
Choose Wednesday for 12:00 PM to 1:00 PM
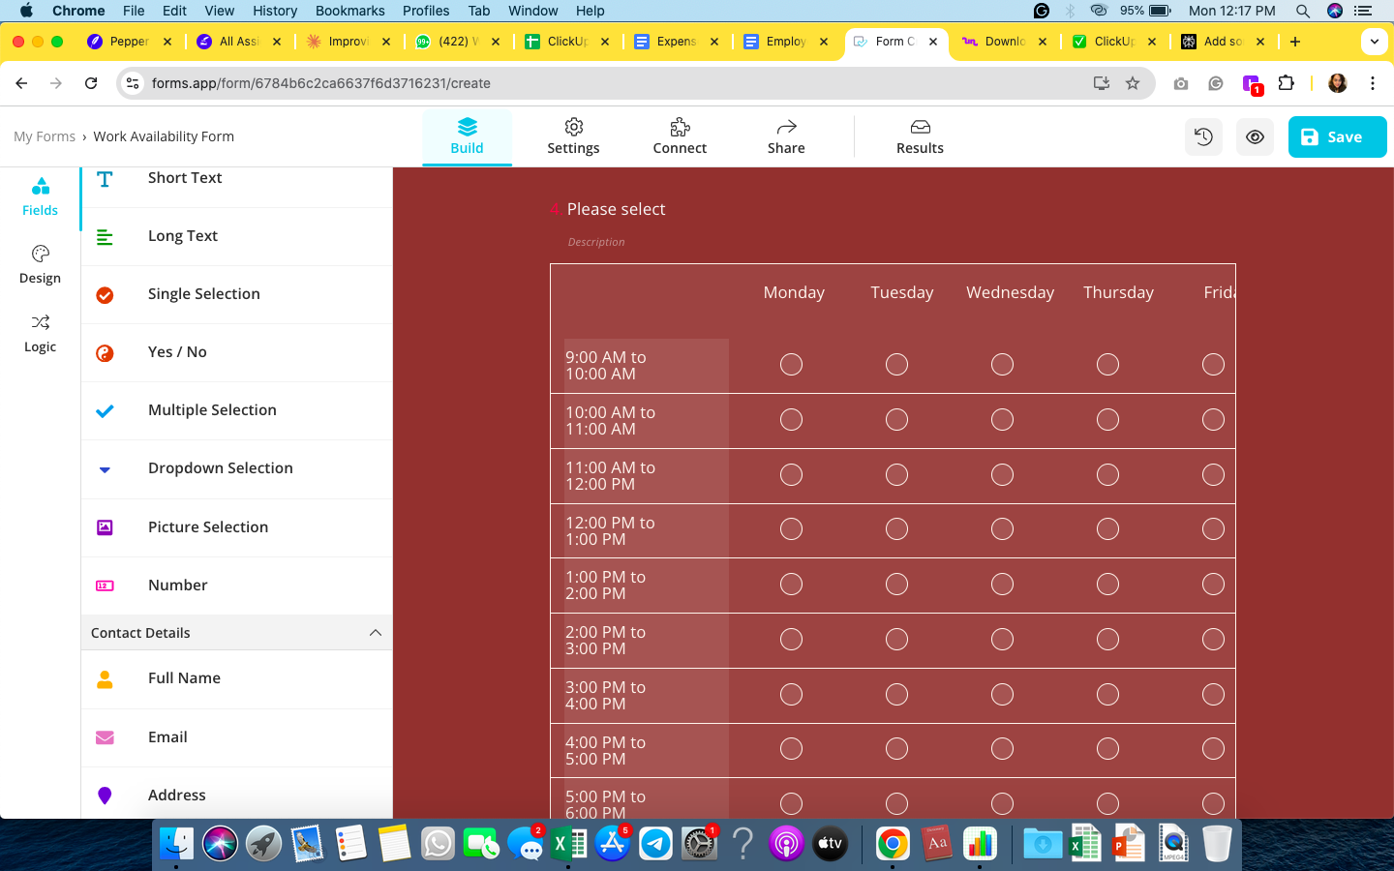click(1002, 529)
